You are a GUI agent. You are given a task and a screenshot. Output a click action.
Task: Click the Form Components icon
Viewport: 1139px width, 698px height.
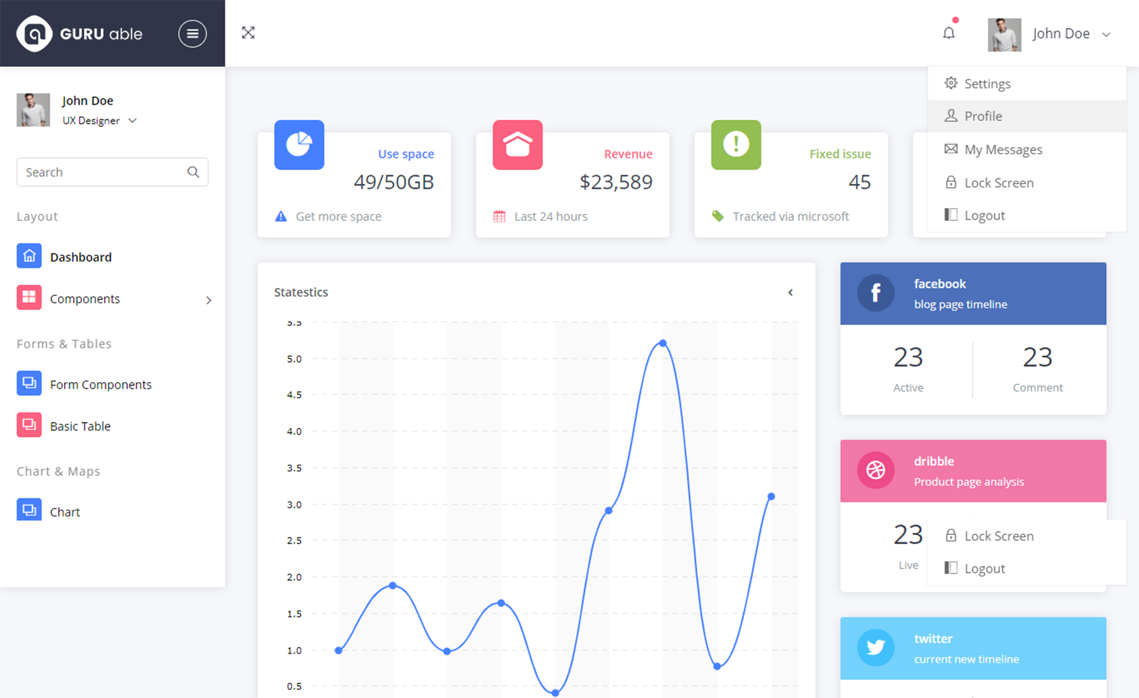pos(28,383)
